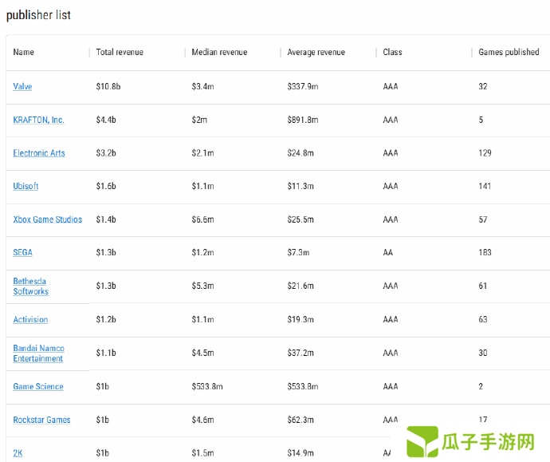Open the 2K publisher link
Image resolution: width=550 pixels, height=462 pixels.
coord(18,453)
